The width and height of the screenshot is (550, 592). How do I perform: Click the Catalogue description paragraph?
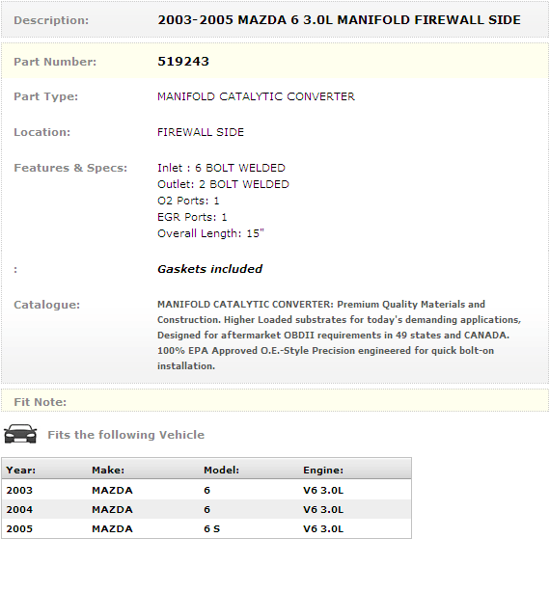(x=340, y=335)
